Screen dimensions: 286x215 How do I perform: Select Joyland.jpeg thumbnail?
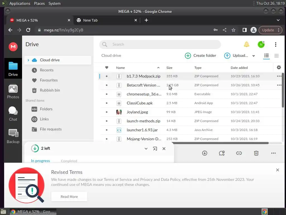119,112
